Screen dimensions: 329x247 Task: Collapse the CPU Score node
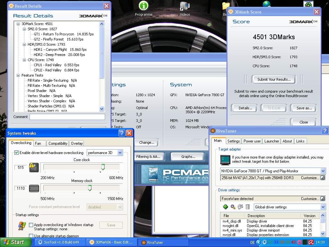click(24, 60)
